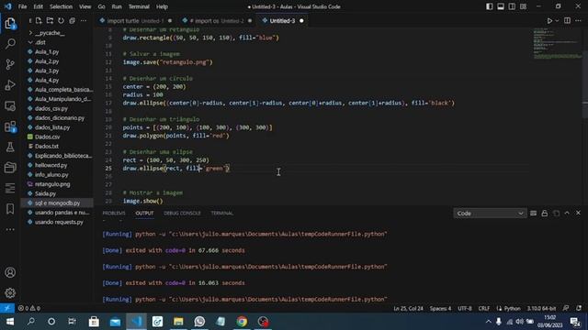Change UTF-8 encoding in status bar

click(x=465, y=308)
